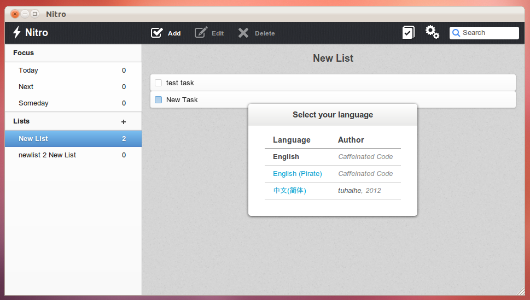
Task: Select the 'New Task' row
Action: [x=333, y=99]
